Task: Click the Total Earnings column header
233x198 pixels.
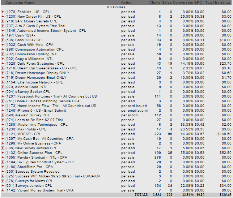Action: pyautogui.click(x=218, y=3)
